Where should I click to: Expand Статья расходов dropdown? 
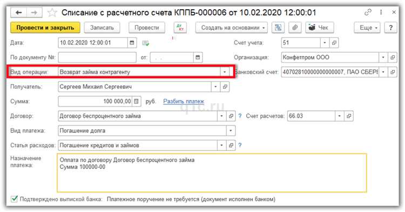coord(221,145)
